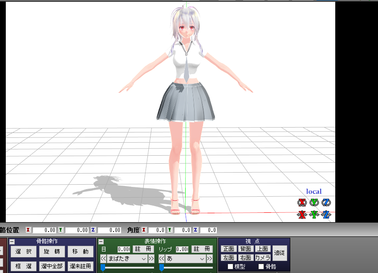Toggle the local coordinate mode label
378x273 pixels.
click(313, 191)
